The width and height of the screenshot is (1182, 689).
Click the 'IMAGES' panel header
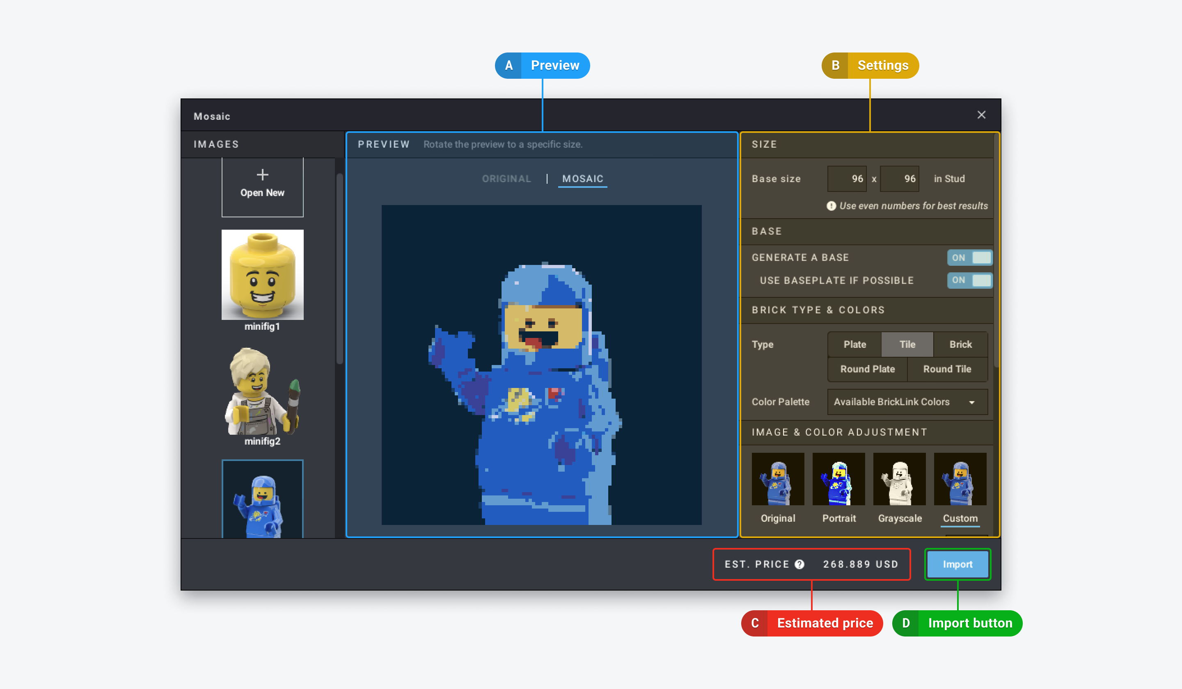click(216, 144)
